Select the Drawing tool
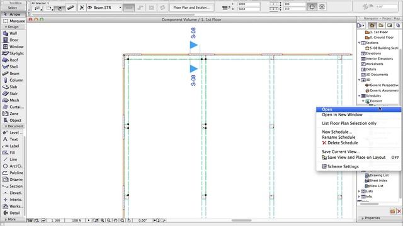This screenshot has width=403, height=226. click(x=13, y=180)
